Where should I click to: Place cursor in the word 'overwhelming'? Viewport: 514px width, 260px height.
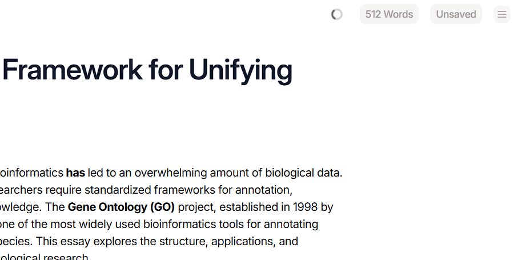pos(170,173)
